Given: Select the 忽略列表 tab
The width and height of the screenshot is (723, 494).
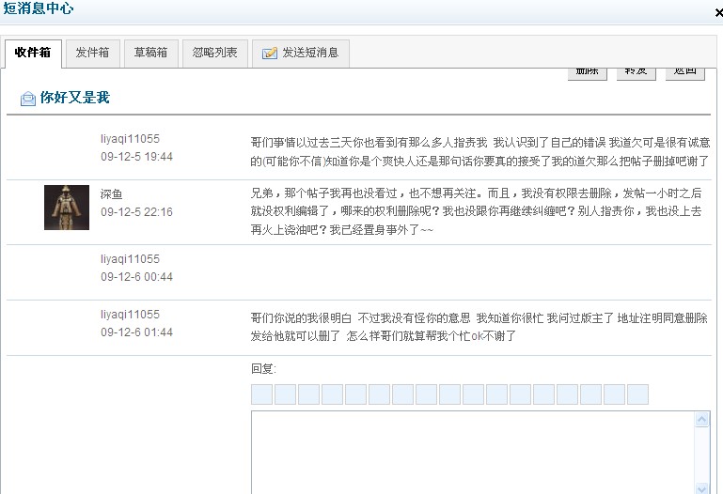Looking at the screenshot, I should [x=214, y=54].
